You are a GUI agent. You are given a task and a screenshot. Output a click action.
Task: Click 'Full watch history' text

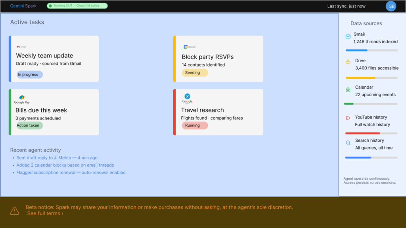click(372, 125)
